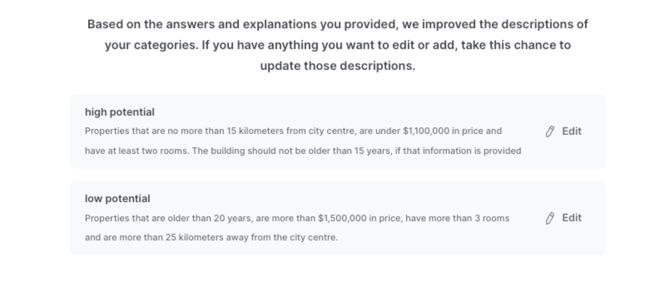Click the "update those descriptions." line
Image resolution: width=665 pixels, height=287 pixels.
[x=337, y=66]
